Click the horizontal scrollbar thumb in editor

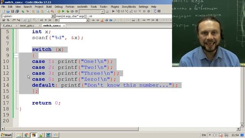(72, 129)
